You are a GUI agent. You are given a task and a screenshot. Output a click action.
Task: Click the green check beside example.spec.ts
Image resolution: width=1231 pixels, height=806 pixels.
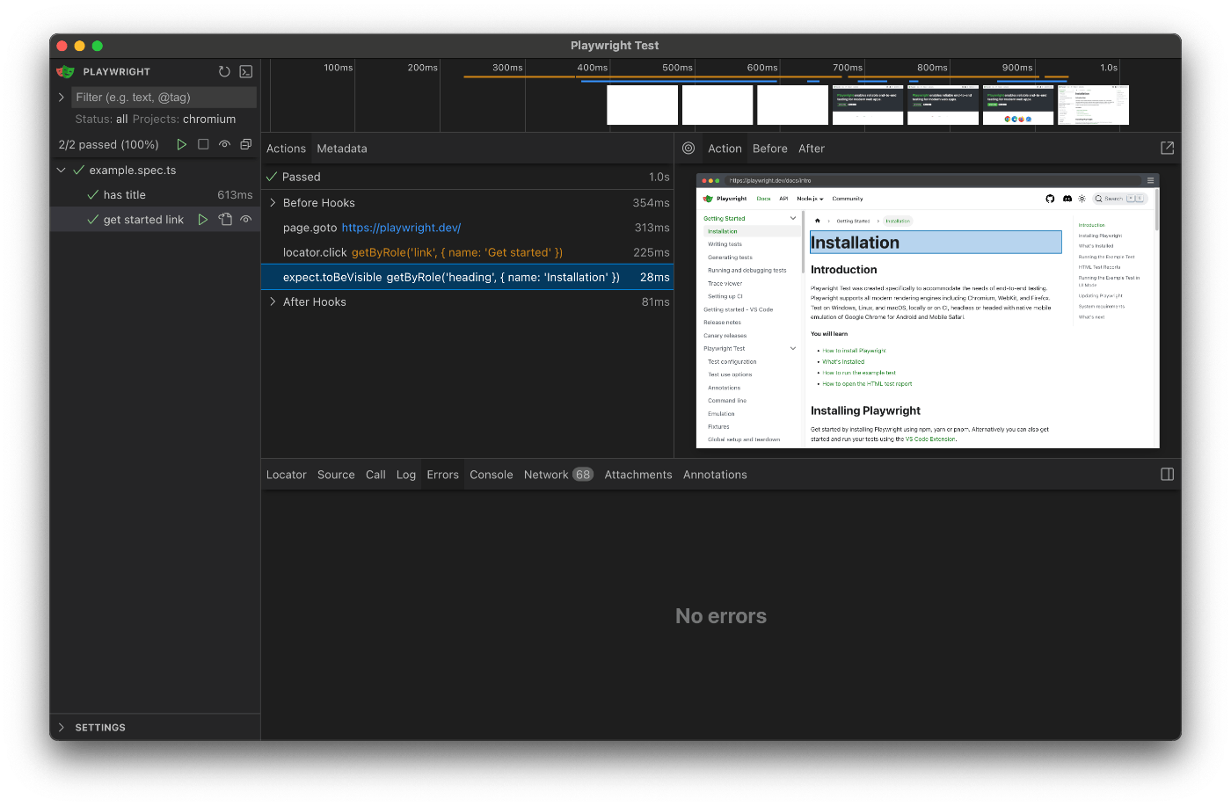[x=78, y=170]
